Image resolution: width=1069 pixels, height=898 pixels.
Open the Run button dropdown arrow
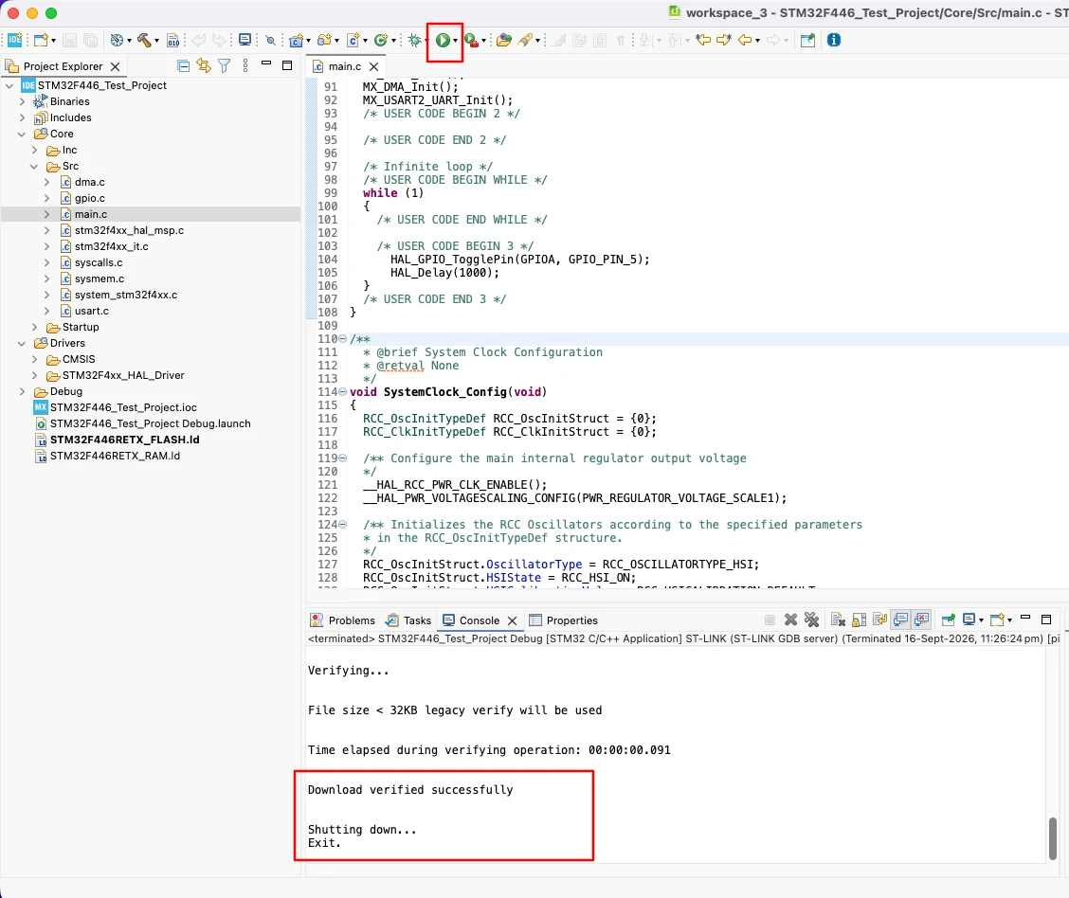[x=456, y=41]
